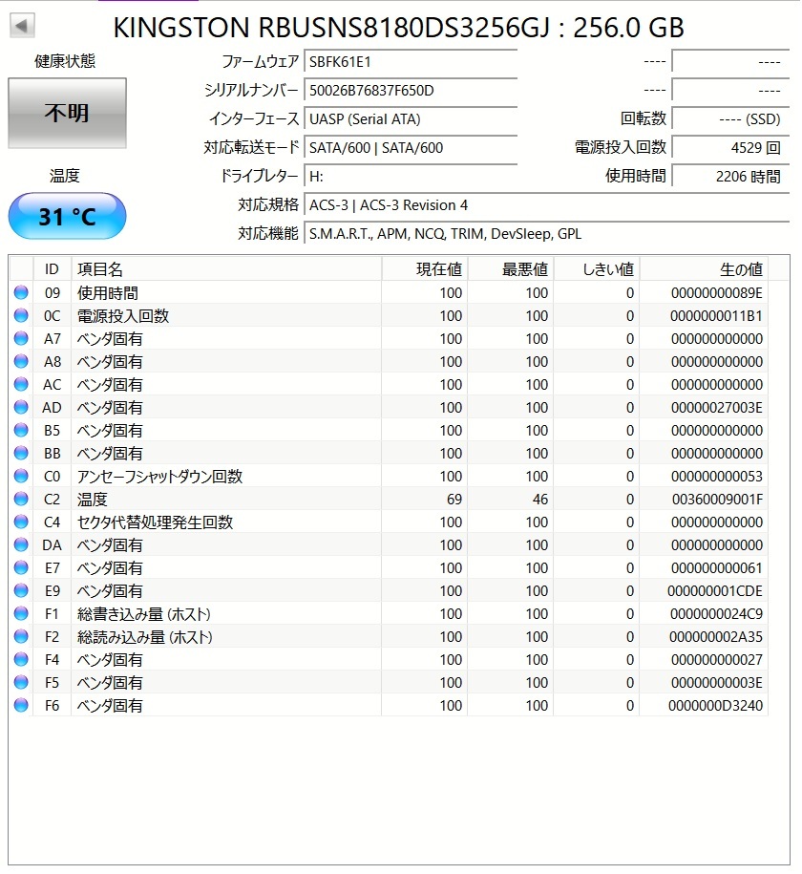The width and height of the screenshot is (802, 874).
Task: Click the 現在値 column header
Action: (425, 269)
